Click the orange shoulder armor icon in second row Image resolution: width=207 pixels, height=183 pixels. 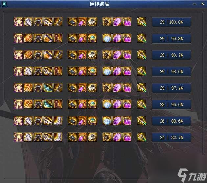[x=28, y=38]
